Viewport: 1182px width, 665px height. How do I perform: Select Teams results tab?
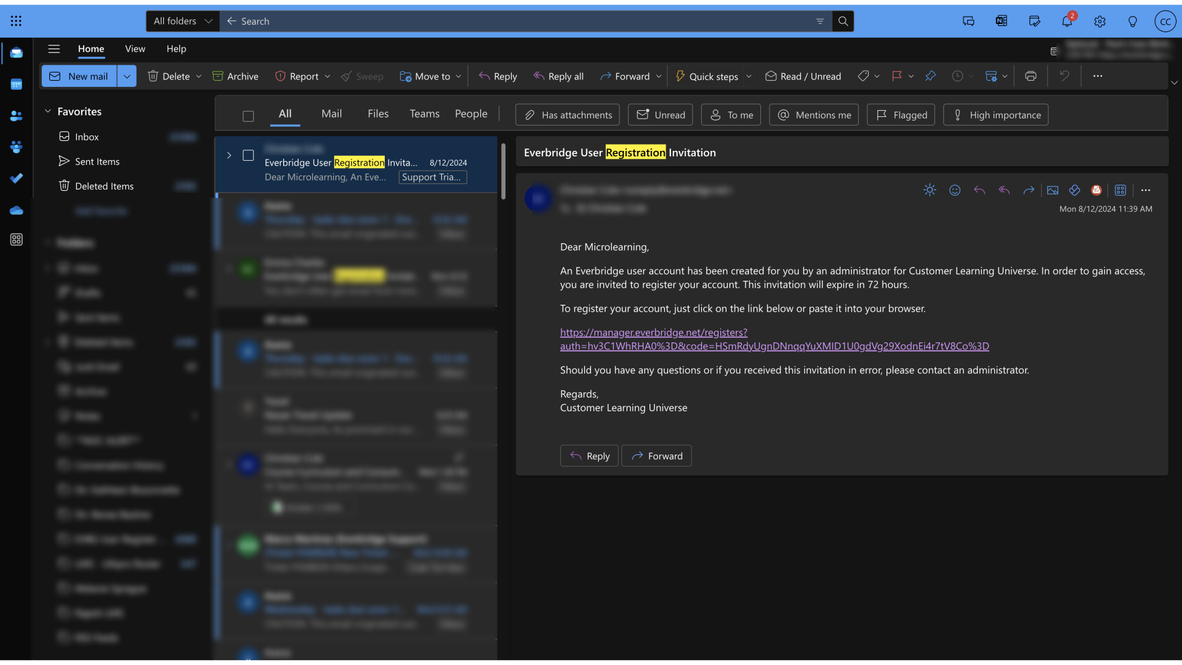point(425,114)
